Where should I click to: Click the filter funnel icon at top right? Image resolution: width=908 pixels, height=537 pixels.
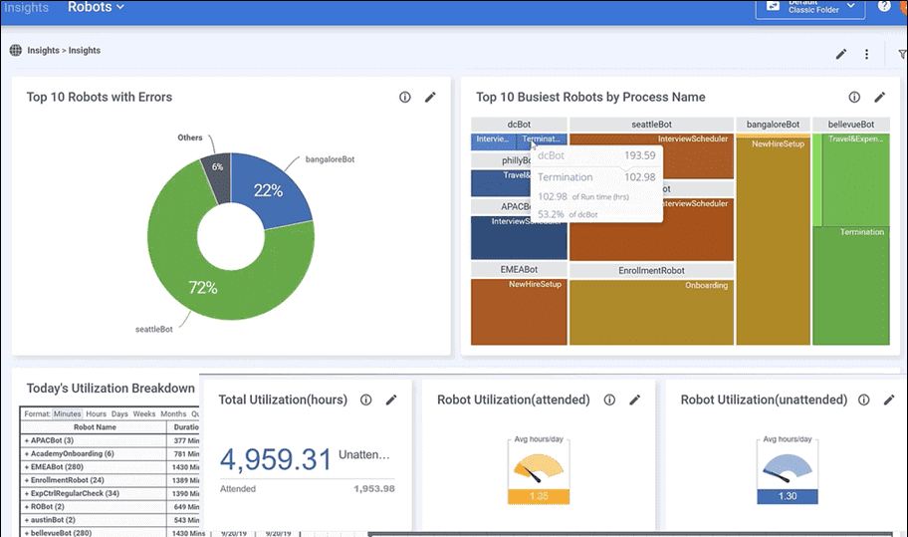pyautogui.click(x=902, y=54)
